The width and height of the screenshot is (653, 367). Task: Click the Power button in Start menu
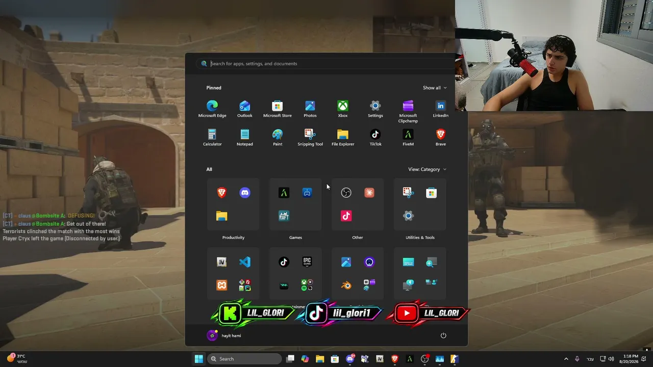(x=443, y=335)
